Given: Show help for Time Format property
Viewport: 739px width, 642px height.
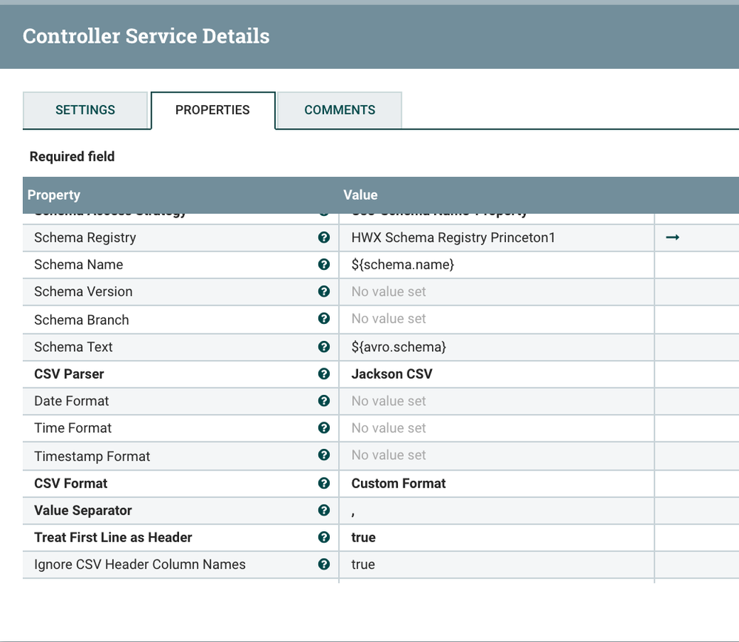Looking at the screenshot, I should pyautogui.click(x=324, y=428).
